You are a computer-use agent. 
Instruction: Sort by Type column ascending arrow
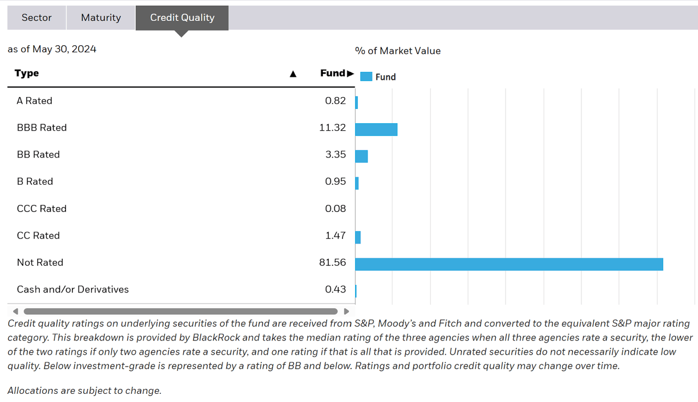(293, 74)
